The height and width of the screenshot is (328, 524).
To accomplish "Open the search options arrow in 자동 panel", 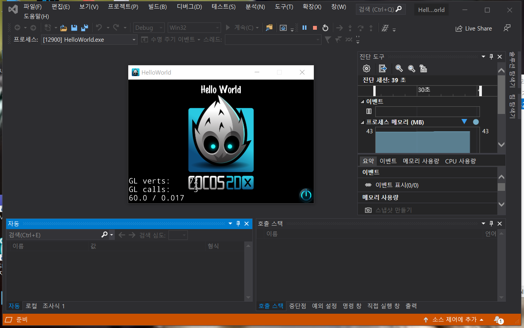I will coord(112,235).
